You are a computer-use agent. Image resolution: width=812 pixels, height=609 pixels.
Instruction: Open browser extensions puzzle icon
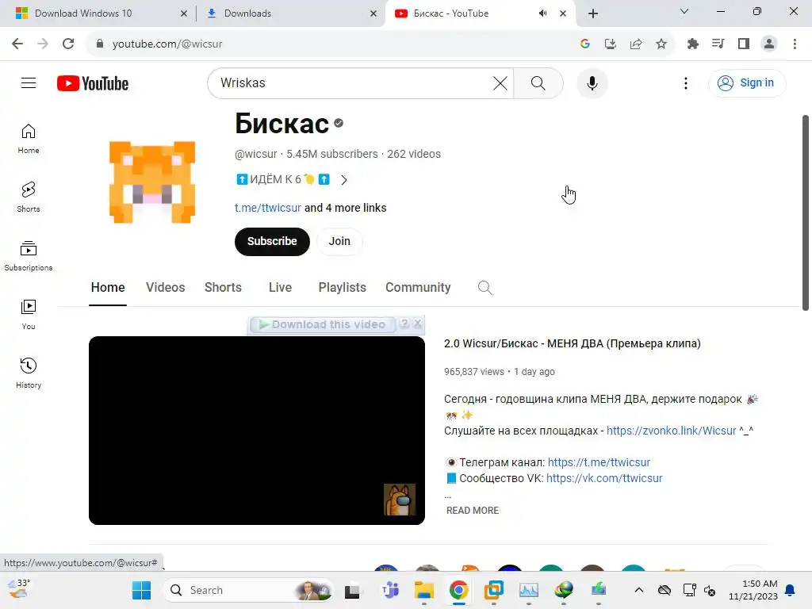(x=693, y=44)
